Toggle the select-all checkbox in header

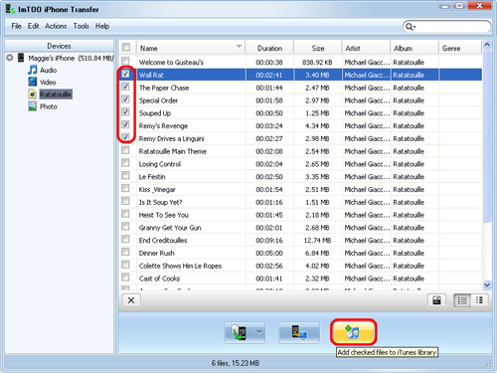(x=126, y=47)
